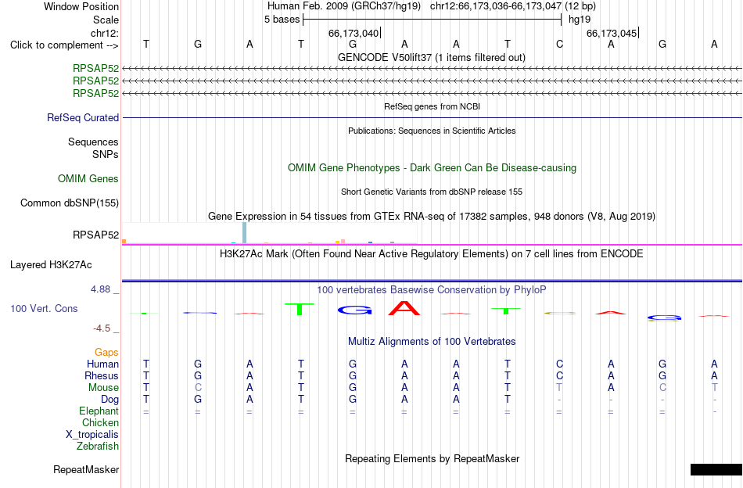
Task: Click the 'chr12:' ruler label
Action: coord(105,33)
